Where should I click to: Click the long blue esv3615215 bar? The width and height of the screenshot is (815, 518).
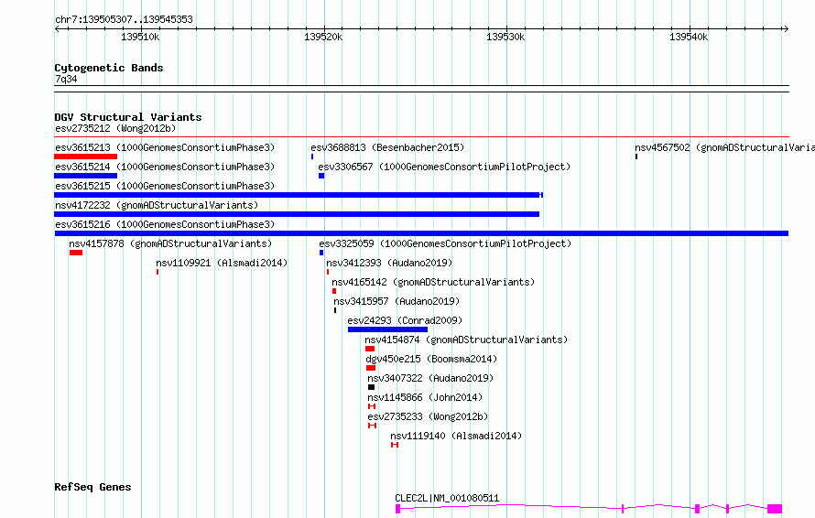click(x=299, y=195)
